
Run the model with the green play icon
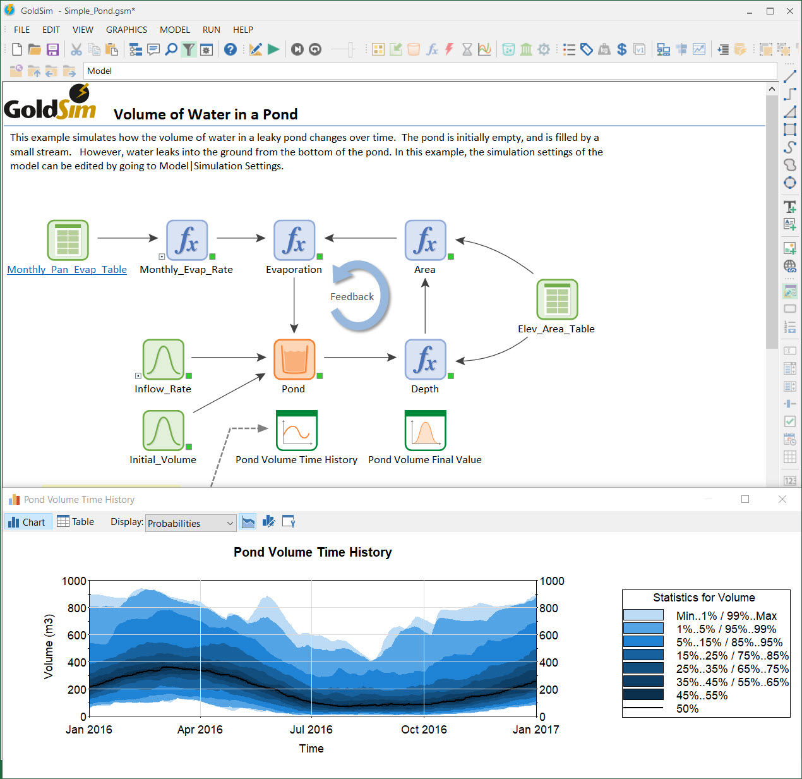273,49
